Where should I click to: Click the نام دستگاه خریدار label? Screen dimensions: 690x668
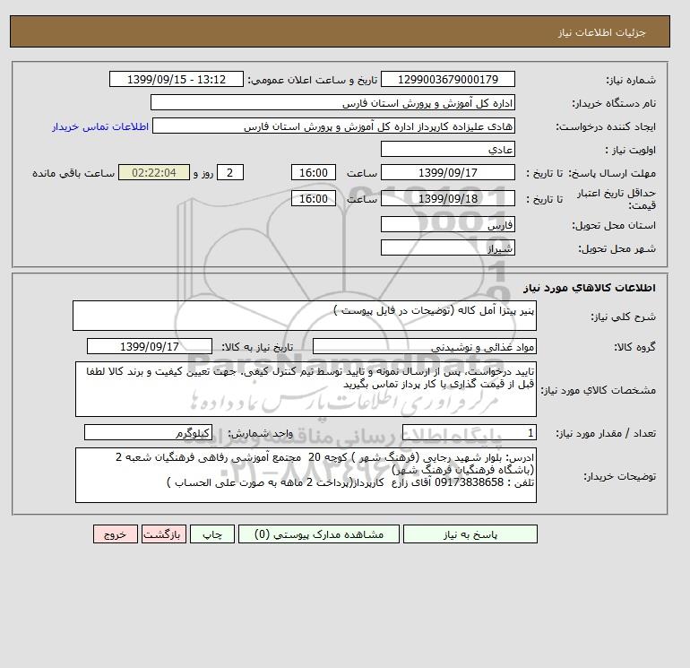614,103
